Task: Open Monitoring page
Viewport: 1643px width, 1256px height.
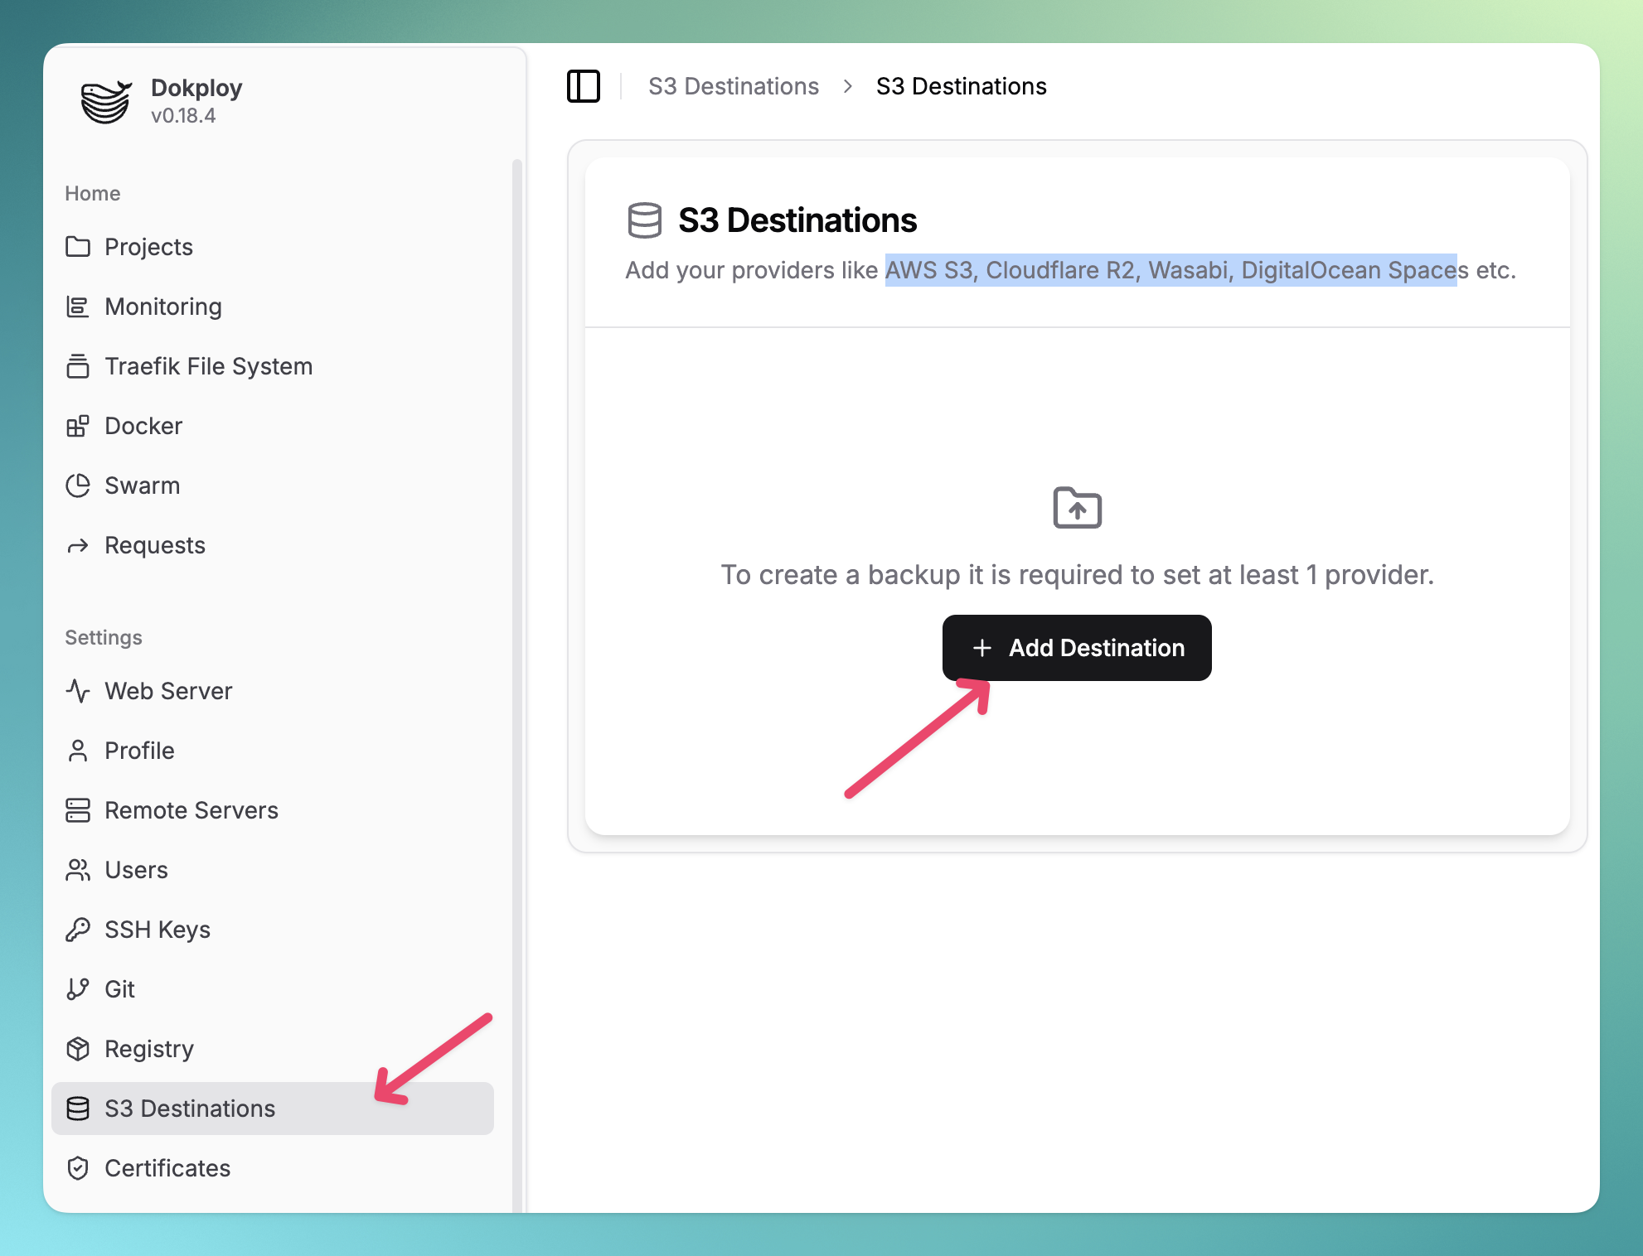Action: point(273,307)
